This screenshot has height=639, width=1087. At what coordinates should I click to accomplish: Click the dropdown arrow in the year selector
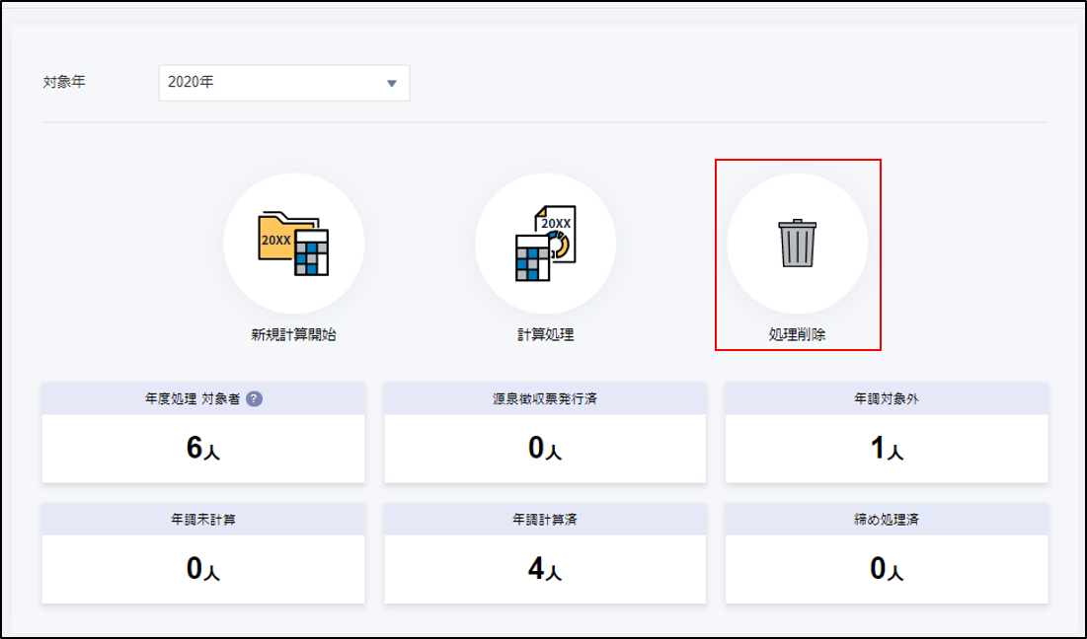391,84
